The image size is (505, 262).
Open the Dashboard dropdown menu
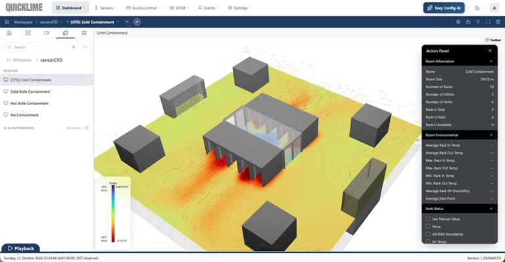pos(70,8)
